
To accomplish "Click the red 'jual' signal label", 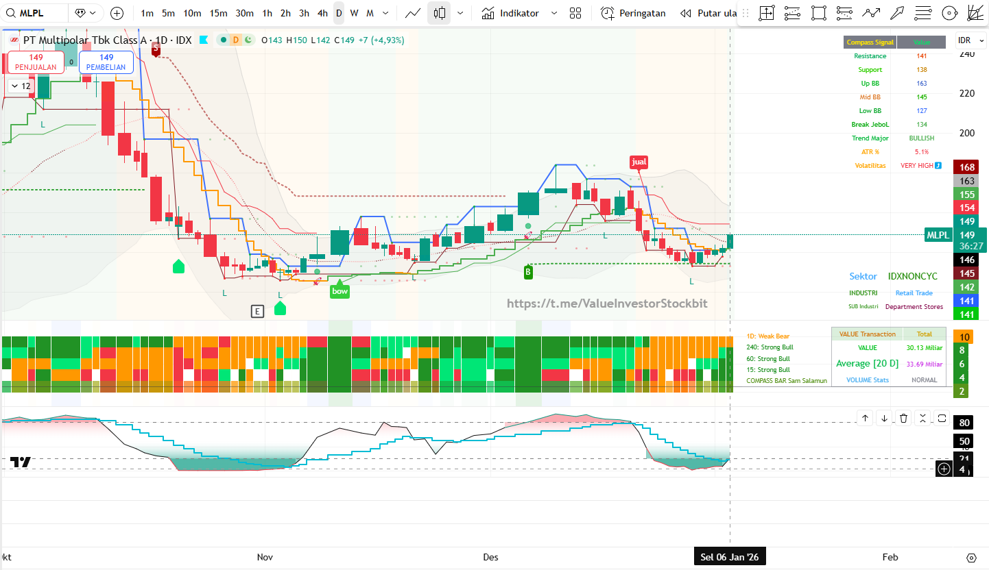I will pyautogui.click(x=639, y=162).
